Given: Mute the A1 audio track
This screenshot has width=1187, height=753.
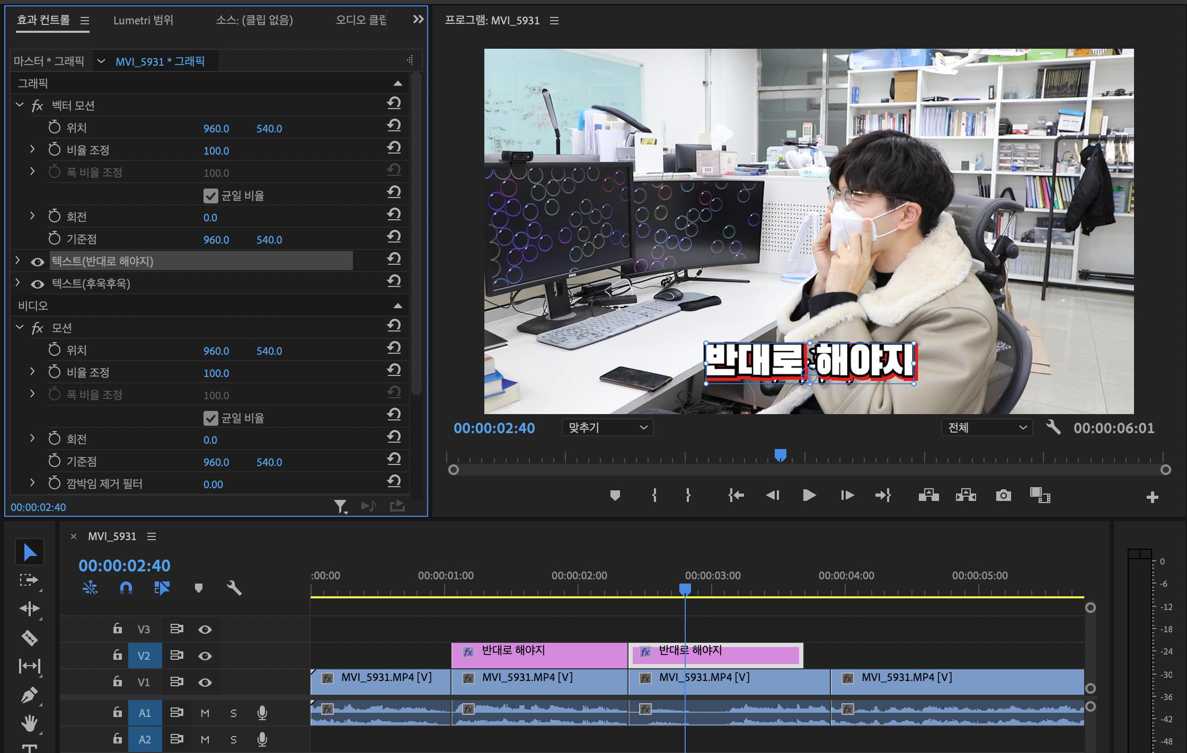Looking at the screenshot, I should click(205, 713).
